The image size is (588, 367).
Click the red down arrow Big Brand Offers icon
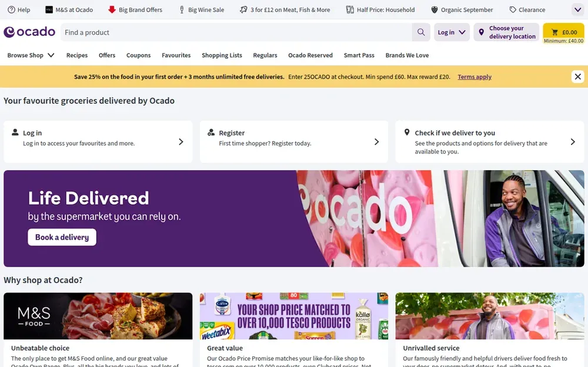[x=112, y=10]
